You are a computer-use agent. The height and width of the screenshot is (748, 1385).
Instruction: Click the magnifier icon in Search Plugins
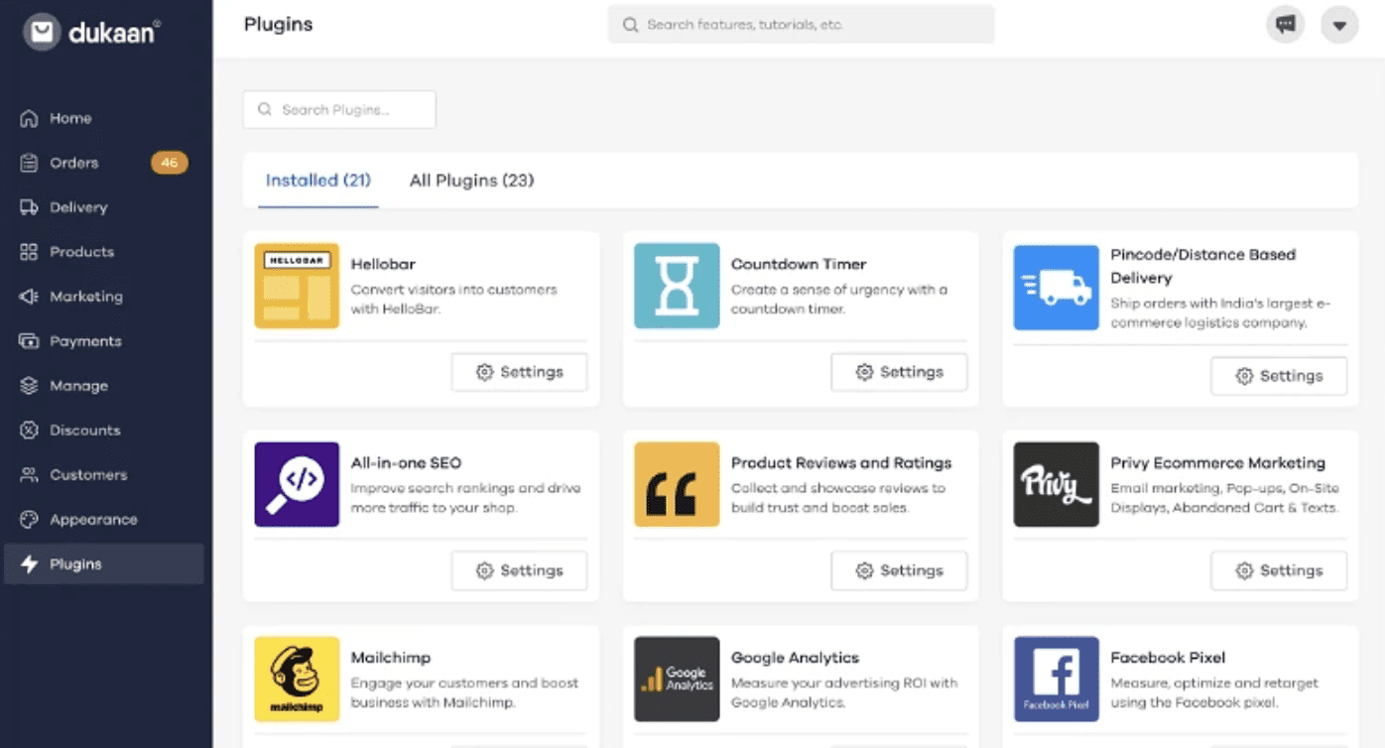coord(265,110)
